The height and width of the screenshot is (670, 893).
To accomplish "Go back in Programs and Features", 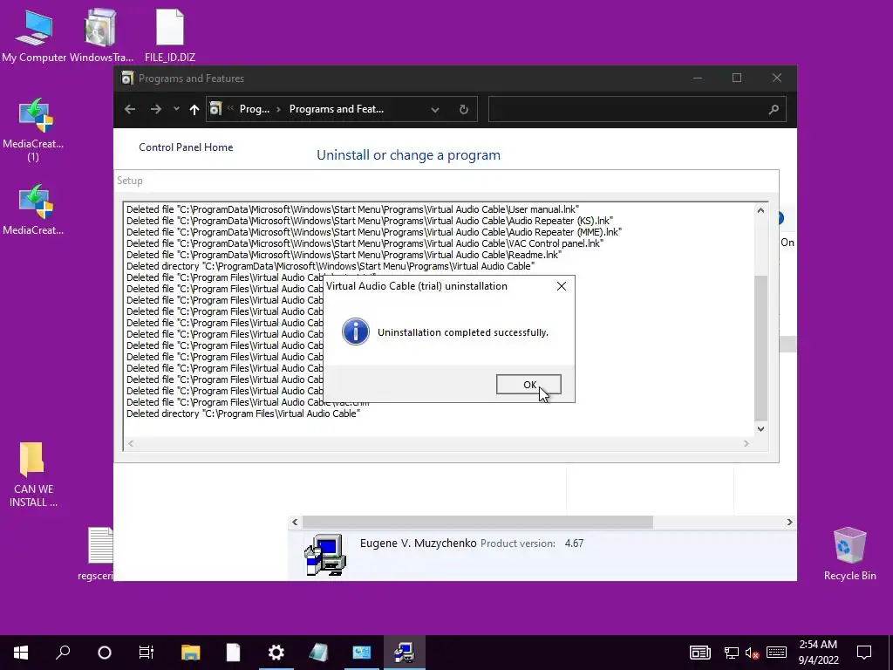I will (x=130, y=109).
